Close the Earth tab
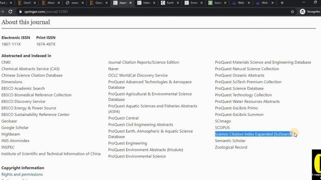 pyautogui.click(x=178, y=3)
